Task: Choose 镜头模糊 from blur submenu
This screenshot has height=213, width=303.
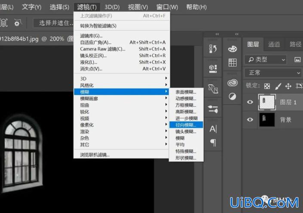Action: pos(186,131)
